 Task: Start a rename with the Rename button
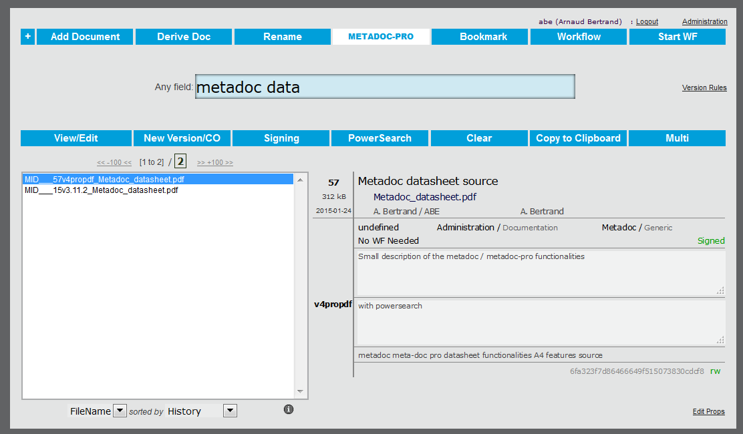pos(282,37)
